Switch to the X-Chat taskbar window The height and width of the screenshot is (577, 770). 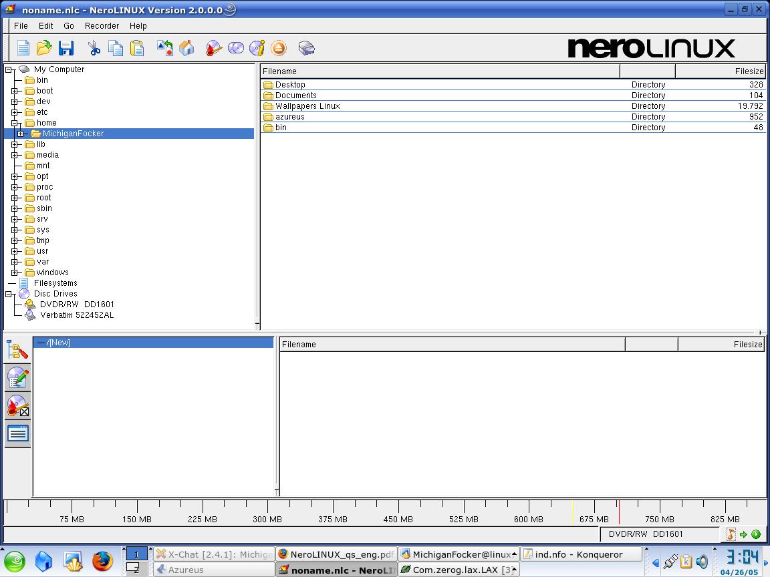[214, 554]
